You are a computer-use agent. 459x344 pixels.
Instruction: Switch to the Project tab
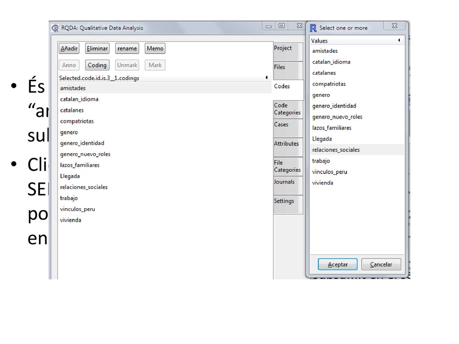[288, 52]
